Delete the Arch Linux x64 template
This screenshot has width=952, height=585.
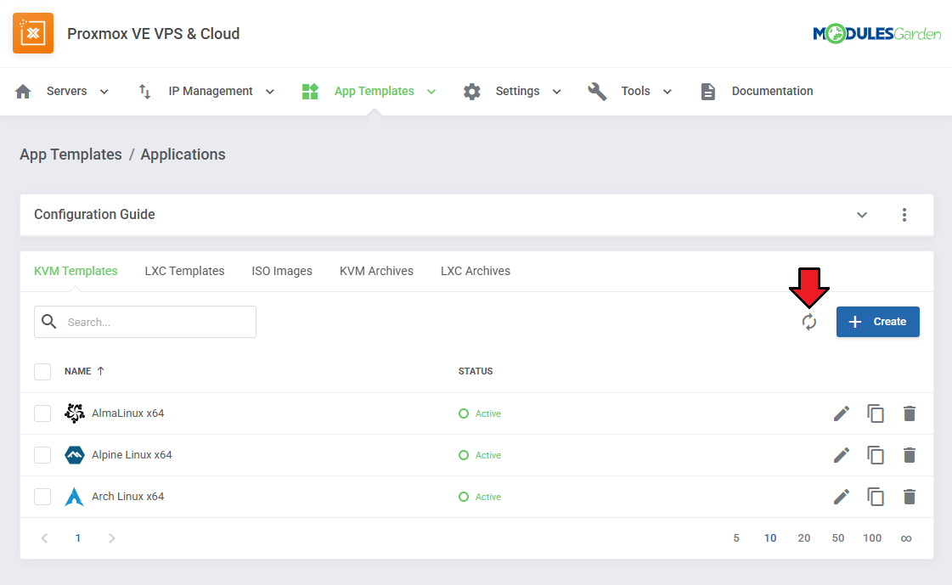pyautogui.click(x=909, y=497)
